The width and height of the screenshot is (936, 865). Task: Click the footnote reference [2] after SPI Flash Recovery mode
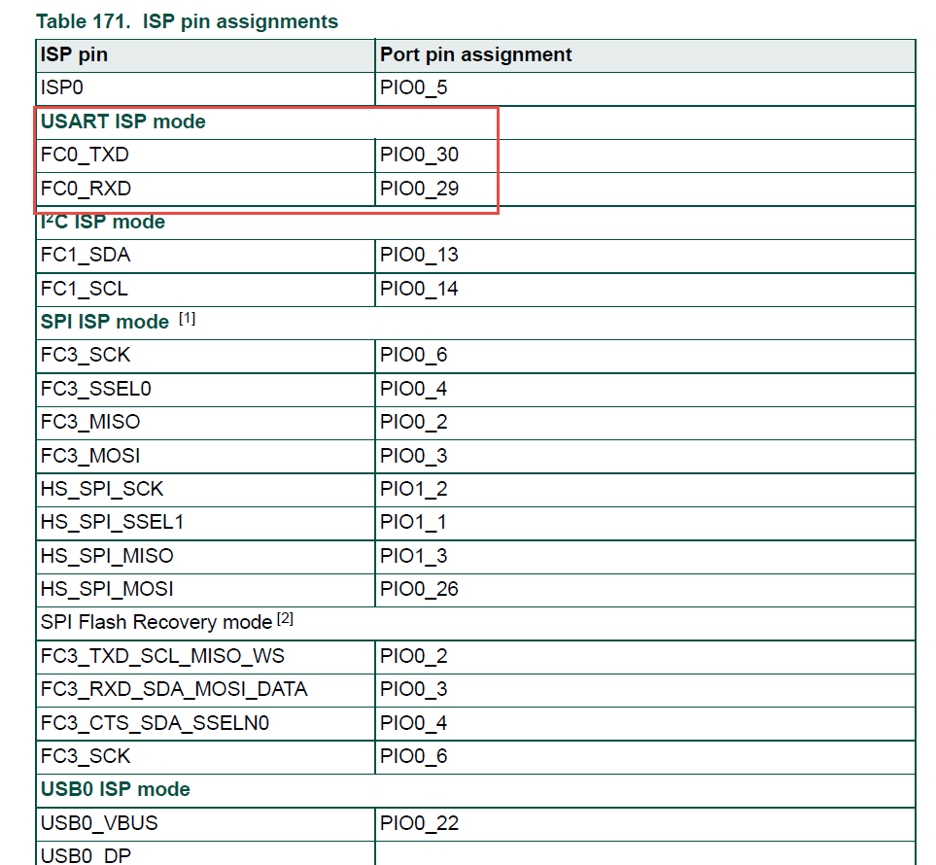pyautogui.click(x=285, y=616)
